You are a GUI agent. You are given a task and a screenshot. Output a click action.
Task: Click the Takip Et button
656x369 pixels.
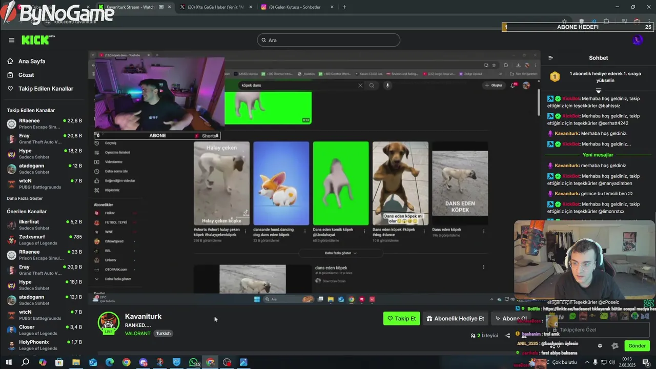401,318
